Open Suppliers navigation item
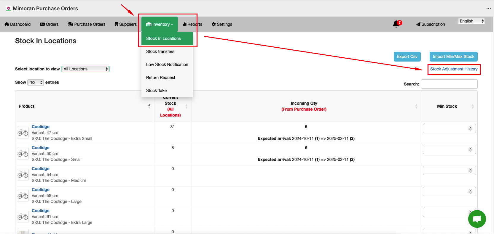Image resolution: width=494 pixels, height=234 pixels. coord(126,24)
